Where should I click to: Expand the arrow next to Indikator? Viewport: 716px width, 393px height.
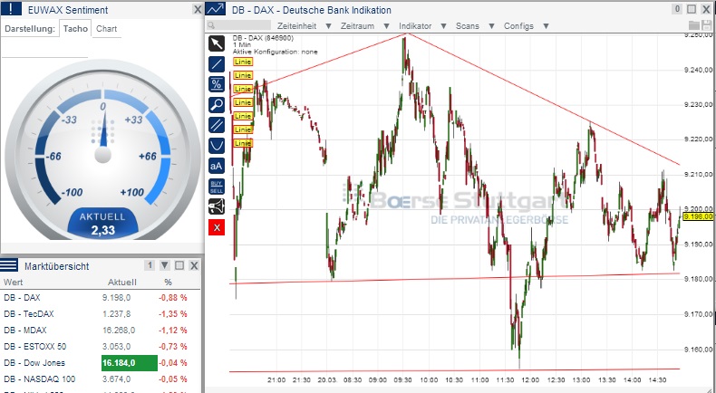(443, 26)
